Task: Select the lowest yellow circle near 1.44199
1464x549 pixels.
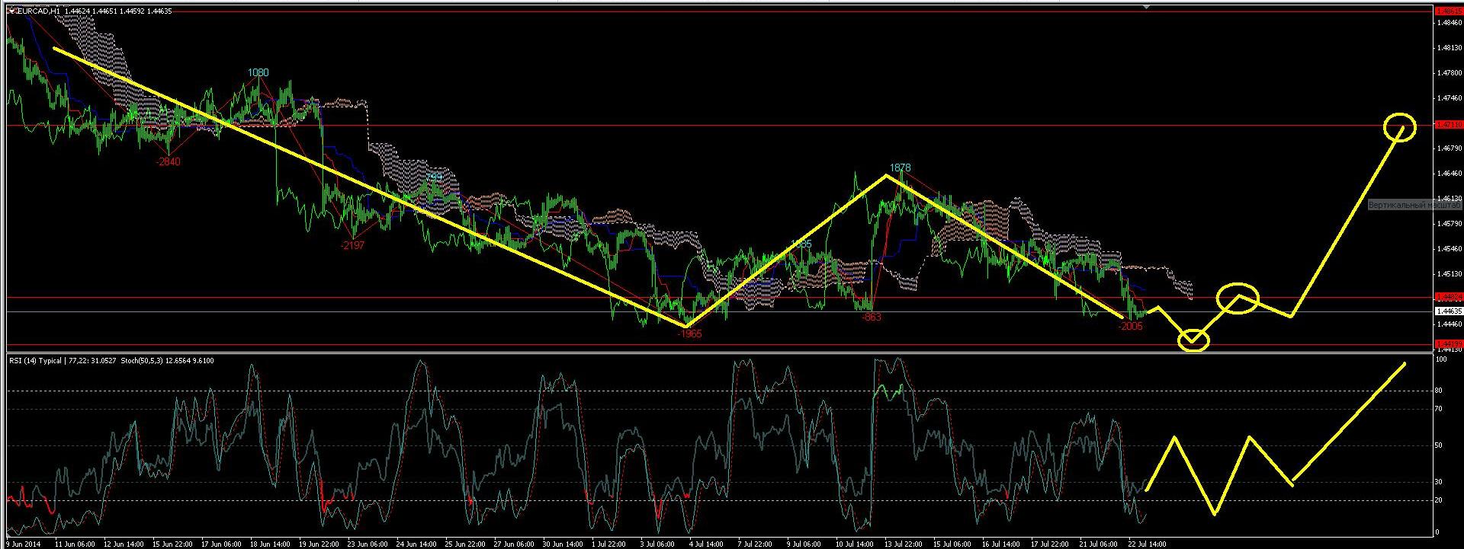Action: (1193, 340)
